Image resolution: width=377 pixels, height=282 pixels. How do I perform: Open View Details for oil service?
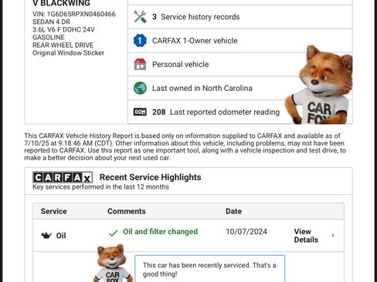306,236
